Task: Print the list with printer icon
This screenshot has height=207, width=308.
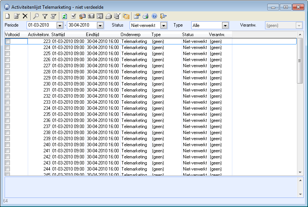Action: coord(146,16)
